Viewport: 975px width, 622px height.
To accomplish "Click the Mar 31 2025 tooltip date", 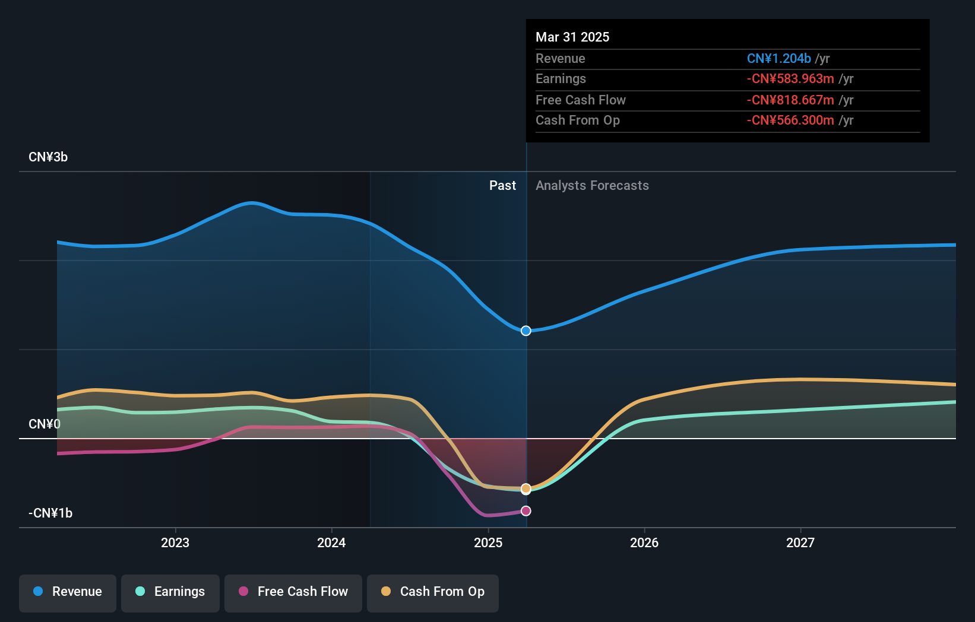I will click(x=572, y=37).
